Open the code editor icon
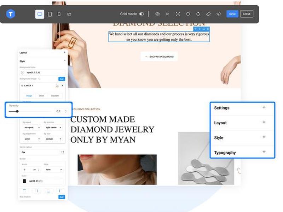283x212 pixels. [x=219, y=14]
